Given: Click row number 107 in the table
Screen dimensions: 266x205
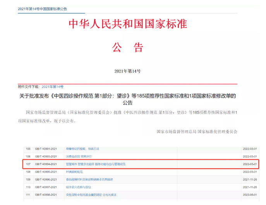Looking at the screenshot, I should click(28, 164).
